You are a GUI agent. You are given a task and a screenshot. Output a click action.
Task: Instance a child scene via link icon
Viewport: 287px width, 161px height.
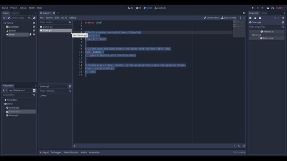[9, 18]
